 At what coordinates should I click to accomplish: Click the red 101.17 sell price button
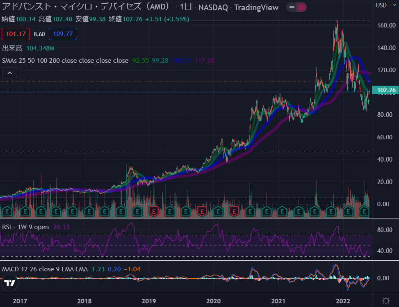16,34
